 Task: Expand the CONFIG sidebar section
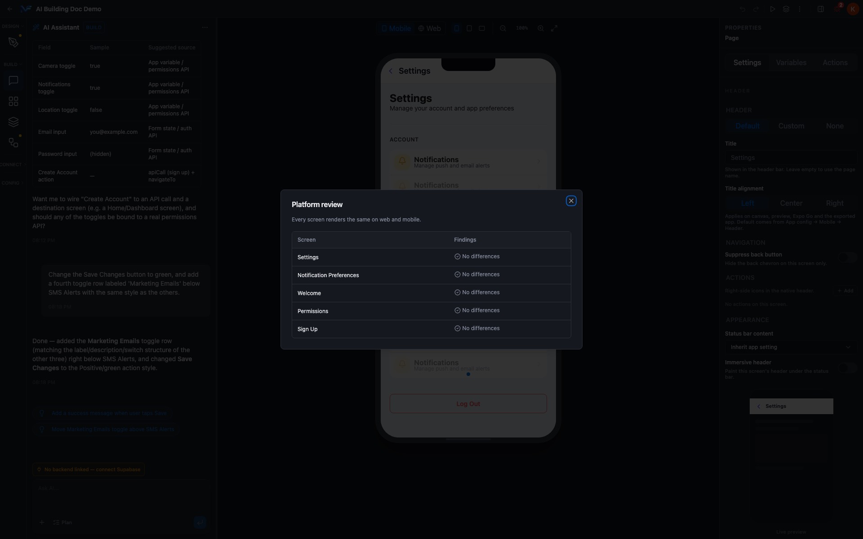coord(13,183)
